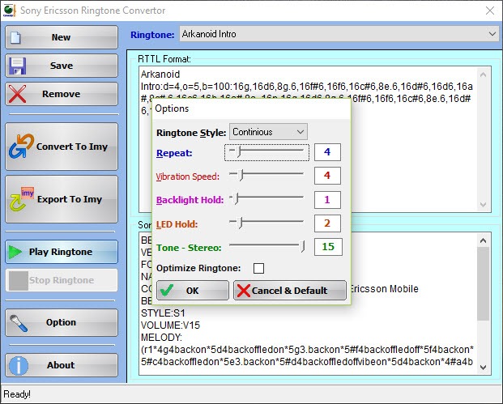Click the VOLUME:V15 line in output
503x404 pixels.
click(170, 325)
